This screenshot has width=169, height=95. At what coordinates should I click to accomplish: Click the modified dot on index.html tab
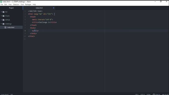pos(54,8)
